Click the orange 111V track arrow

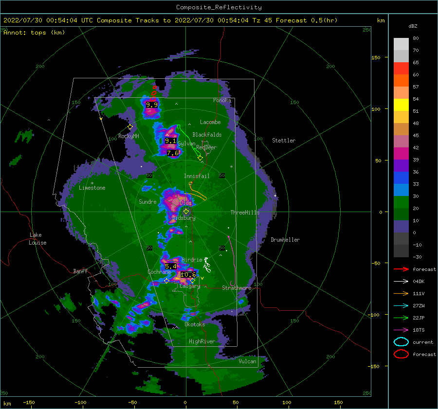tap(401, 293)
